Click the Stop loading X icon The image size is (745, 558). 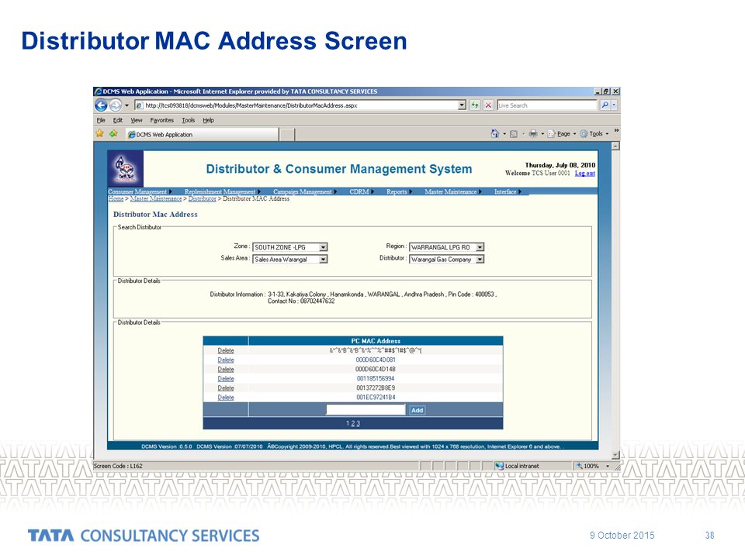pos(488,105)
